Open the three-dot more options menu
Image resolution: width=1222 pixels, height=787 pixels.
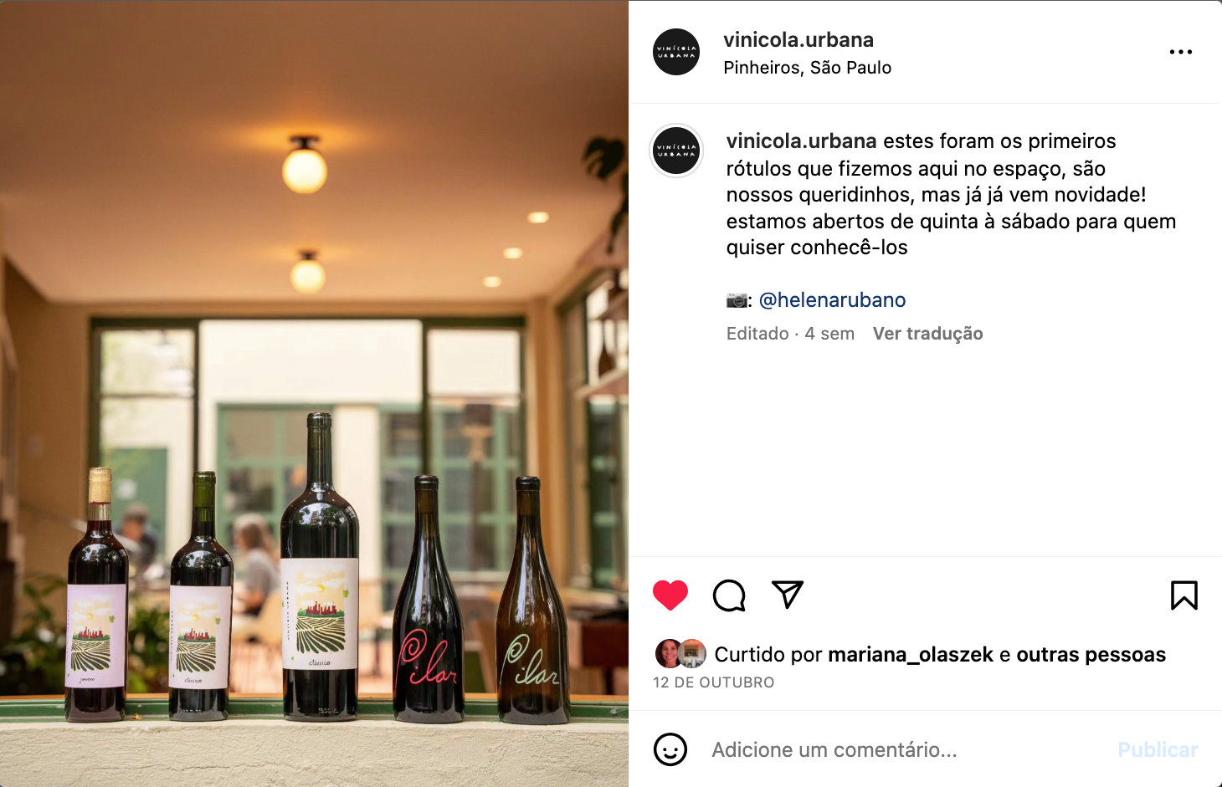coord(1181,52)
